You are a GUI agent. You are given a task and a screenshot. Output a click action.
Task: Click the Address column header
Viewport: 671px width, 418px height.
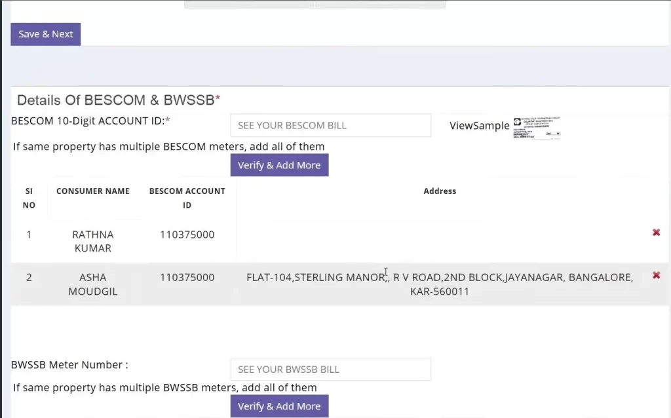(440, 191)
